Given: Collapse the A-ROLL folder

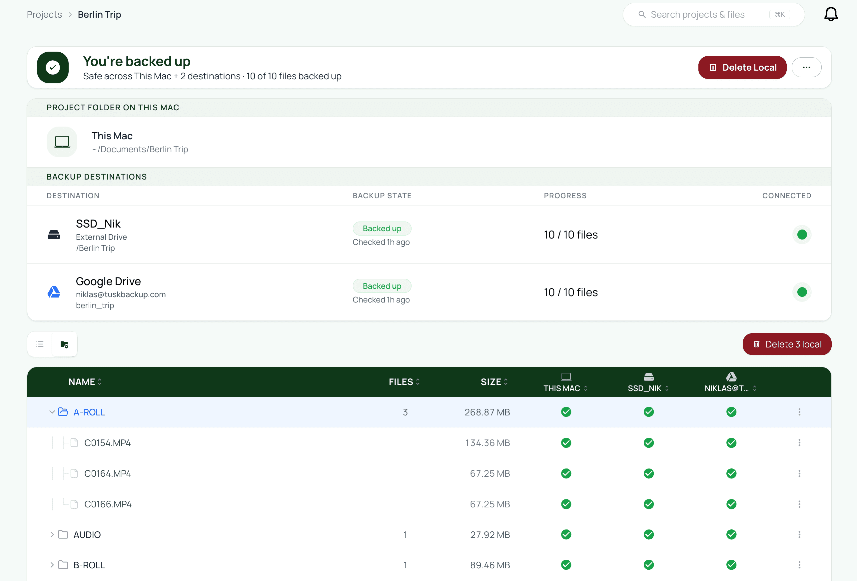Looking at the screenshot, I should point(52,412).
